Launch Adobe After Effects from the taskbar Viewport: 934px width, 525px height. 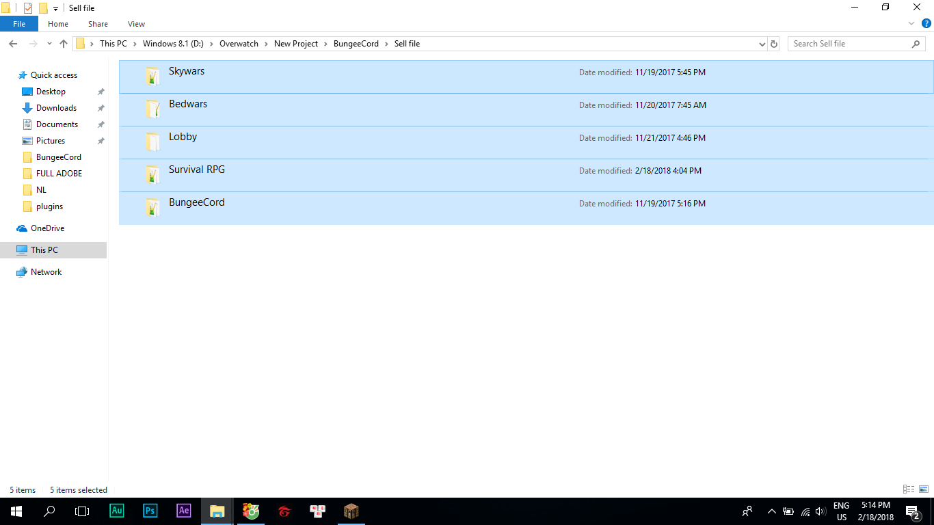pos(184,511)
